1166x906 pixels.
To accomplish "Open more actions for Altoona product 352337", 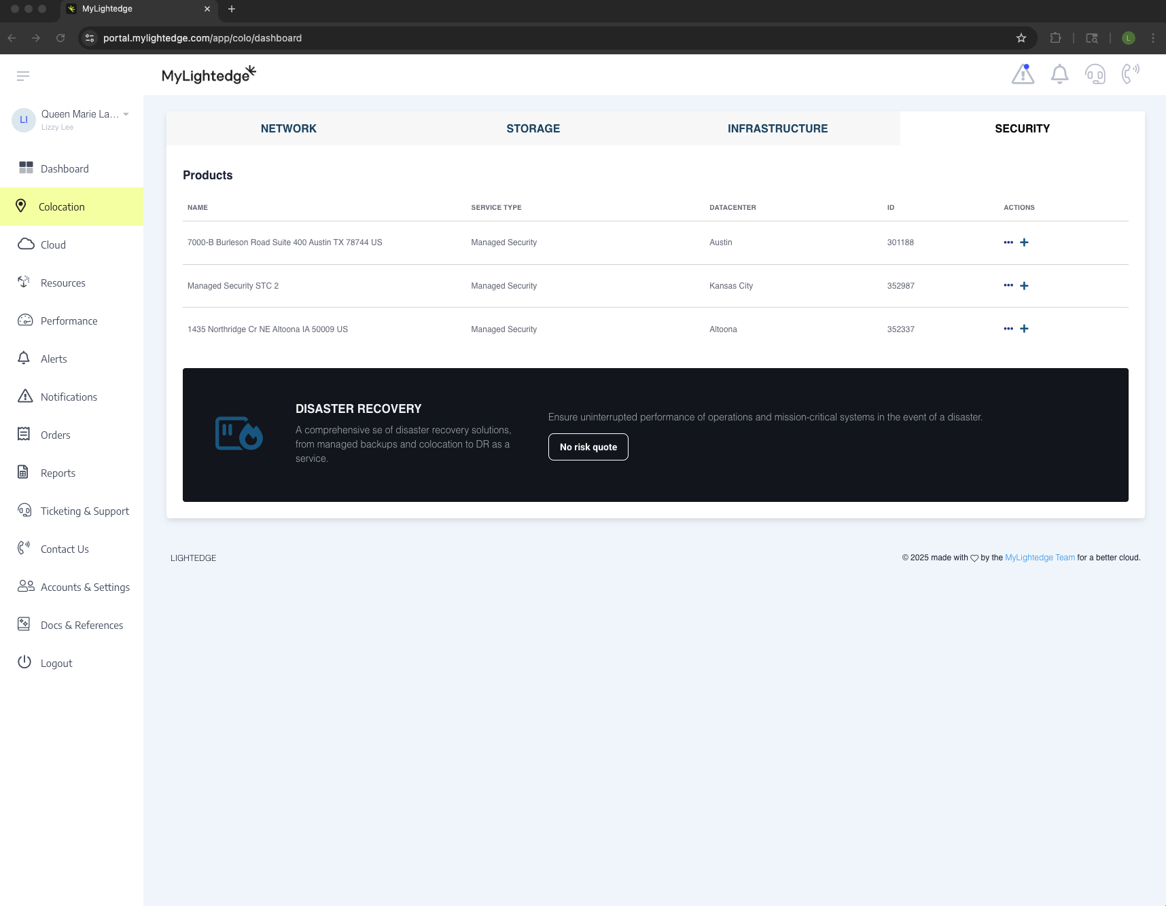I will 1008,329.
